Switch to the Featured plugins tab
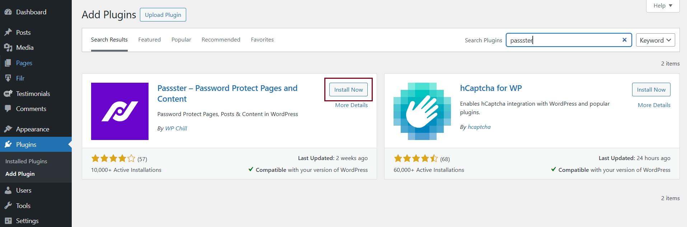Viewport: 687px width, 227px height. [149, 40]
